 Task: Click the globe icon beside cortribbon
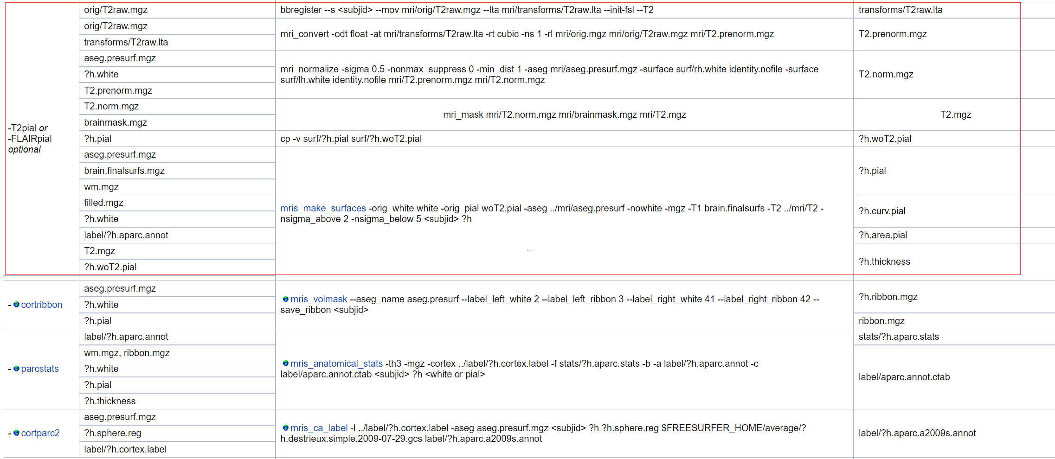pyautogui.click(x=17, y=305)
